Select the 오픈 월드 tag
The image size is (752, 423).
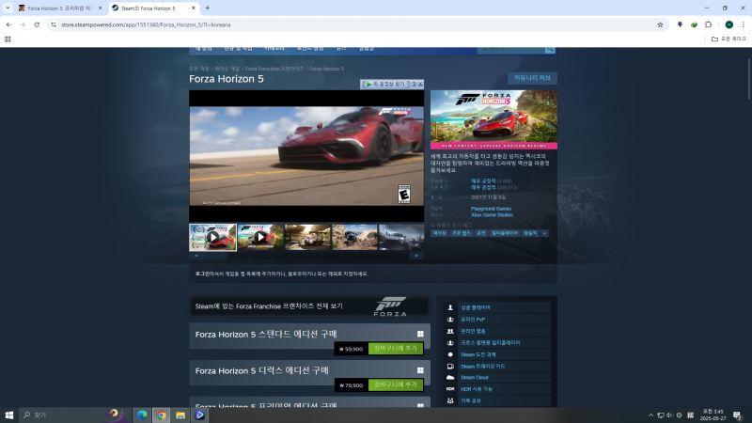click(462, 233)
